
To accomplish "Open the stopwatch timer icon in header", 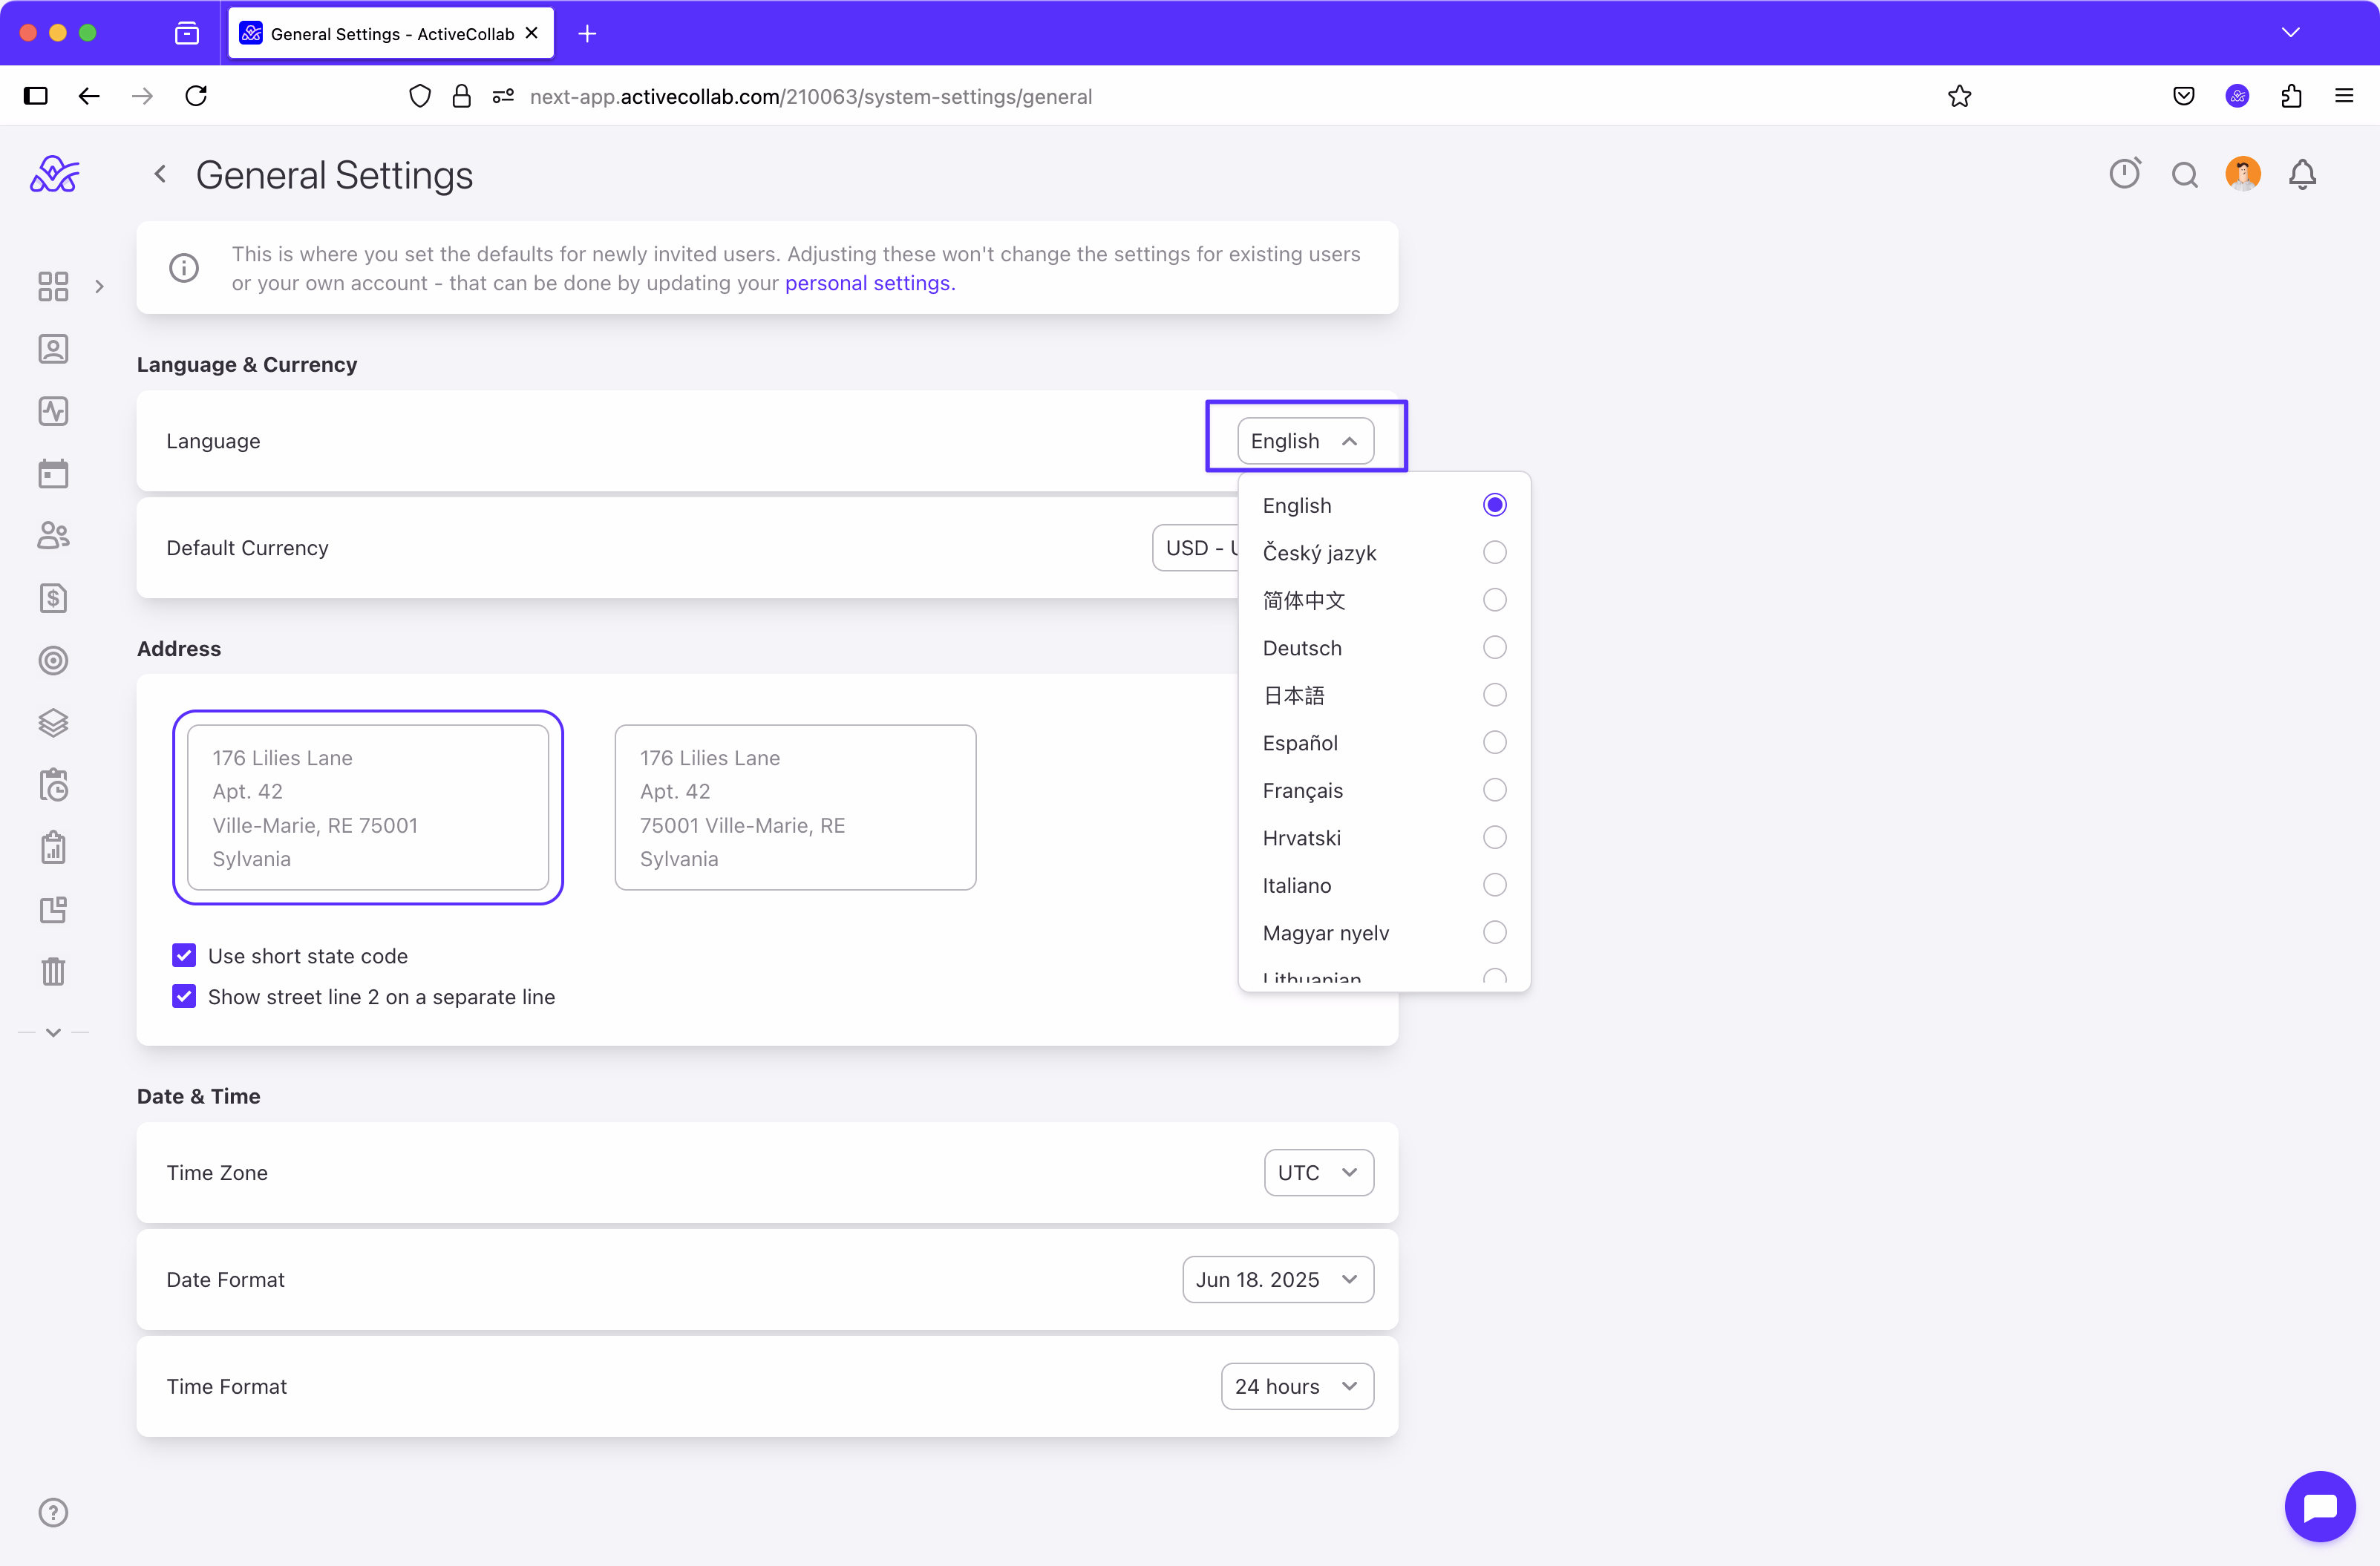I will coord(2125,174).
